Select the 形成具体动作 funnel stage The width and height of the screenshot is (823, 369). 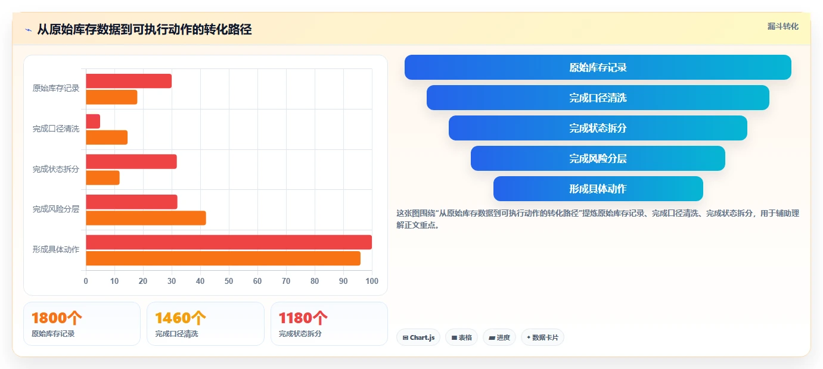[x=598, y=189]
